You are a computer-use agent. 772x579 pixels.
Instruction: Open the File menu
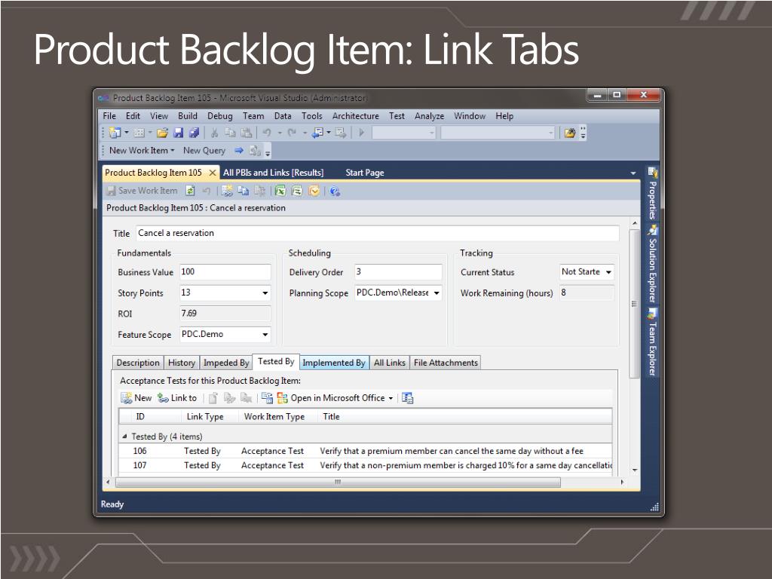109,116
